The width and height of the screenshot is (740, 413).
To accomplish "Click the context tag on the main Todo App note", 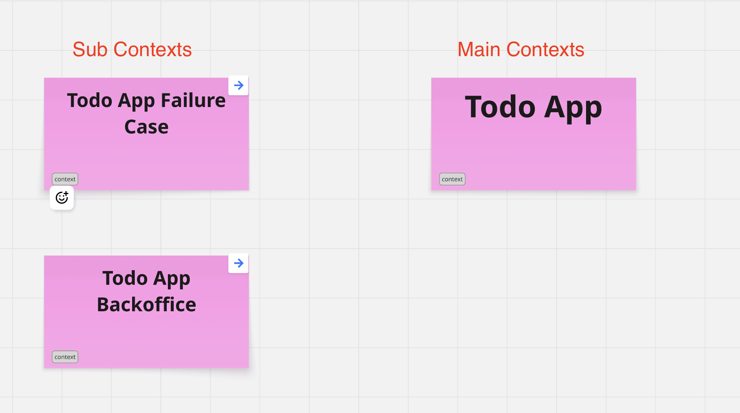I will (x=452, y=179).
